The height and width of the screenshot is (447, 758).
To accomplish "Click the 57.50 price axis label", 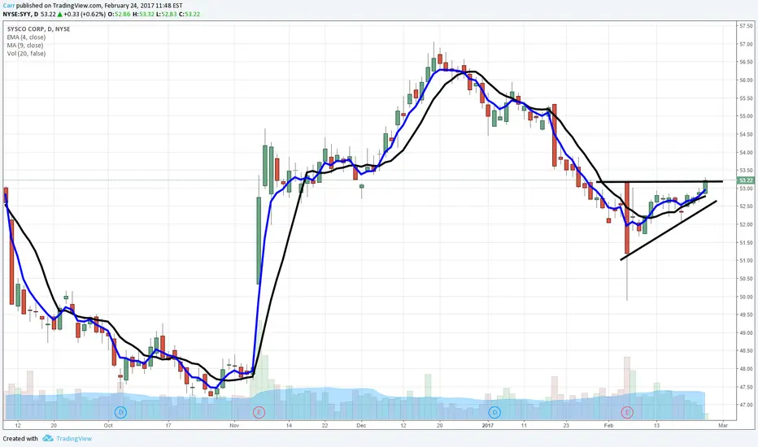I will click(746, 26).
